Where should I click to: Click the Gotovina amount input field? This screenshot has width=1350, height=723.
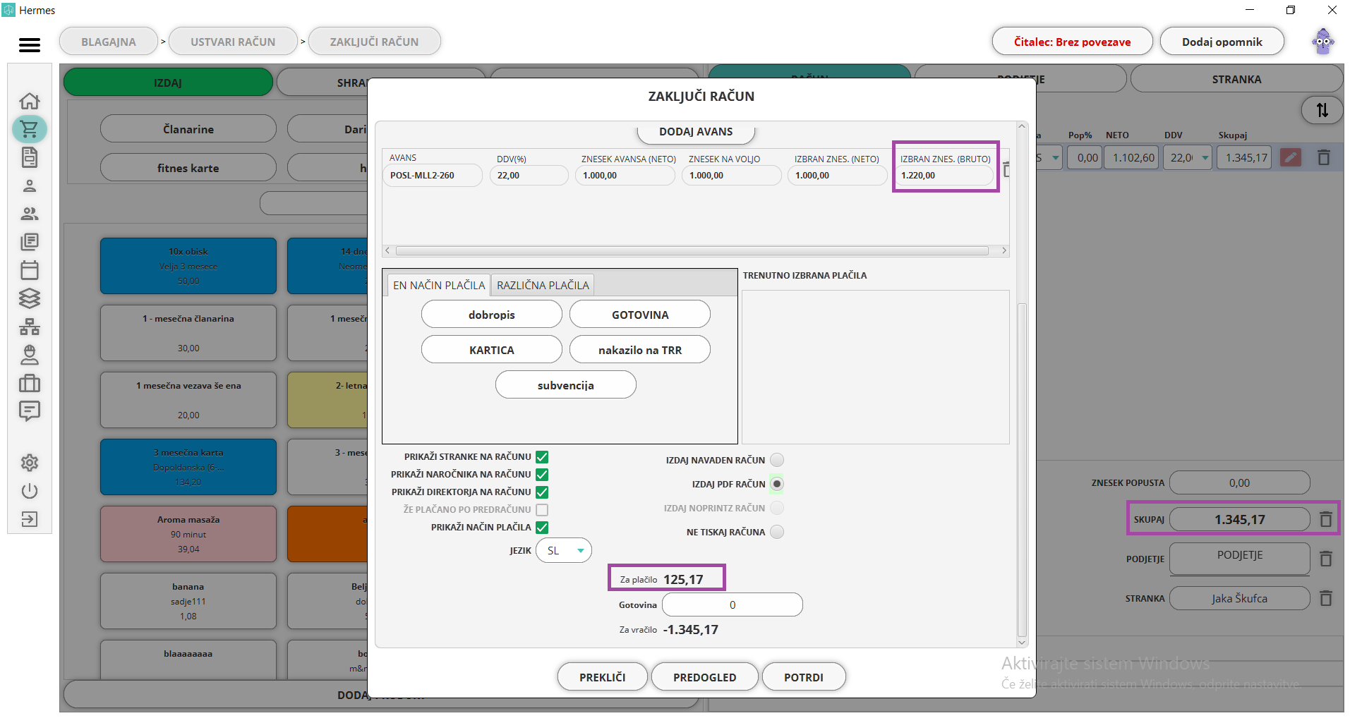[733, 604]
